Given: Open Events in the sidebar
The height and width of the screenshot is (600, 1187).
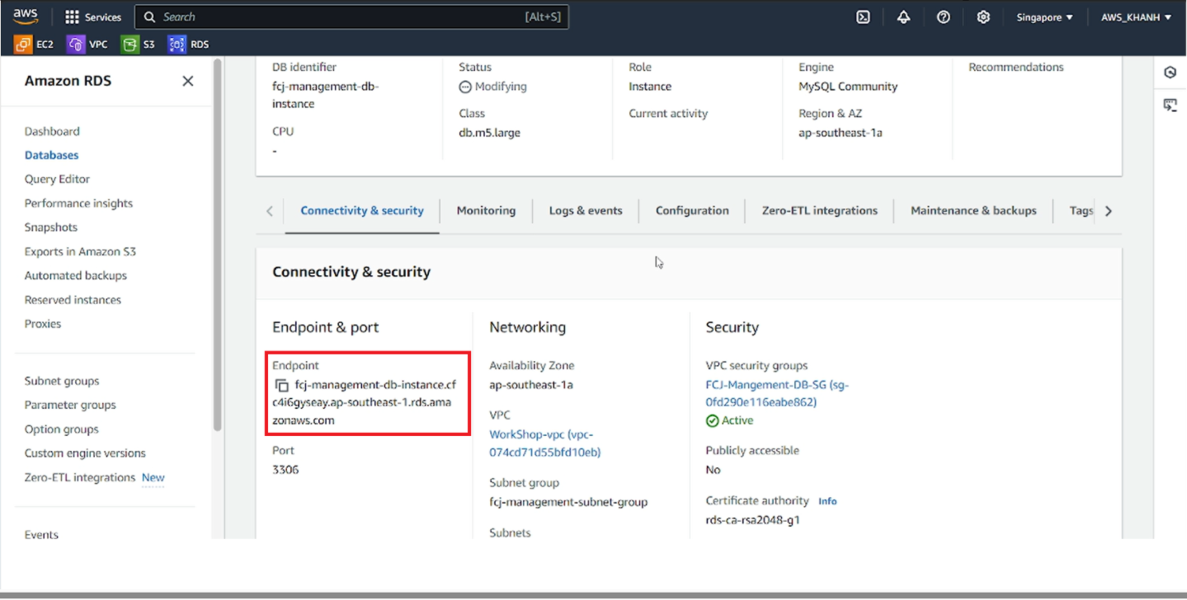Looking at the screenshot, I should pos(41,535).
